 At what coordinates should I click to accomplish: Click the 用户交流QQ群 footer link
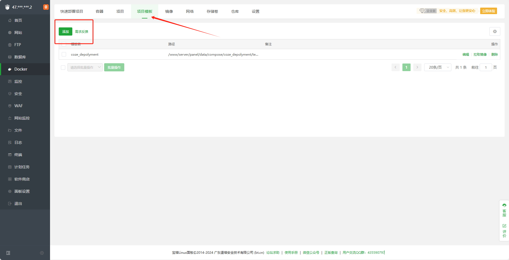click(x=364, y=253)
